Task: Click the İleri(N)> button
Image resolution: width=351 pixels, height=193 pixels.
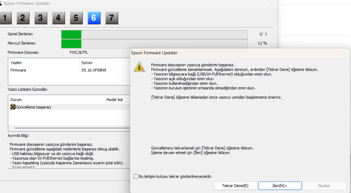Action: (x=280, y=186)
